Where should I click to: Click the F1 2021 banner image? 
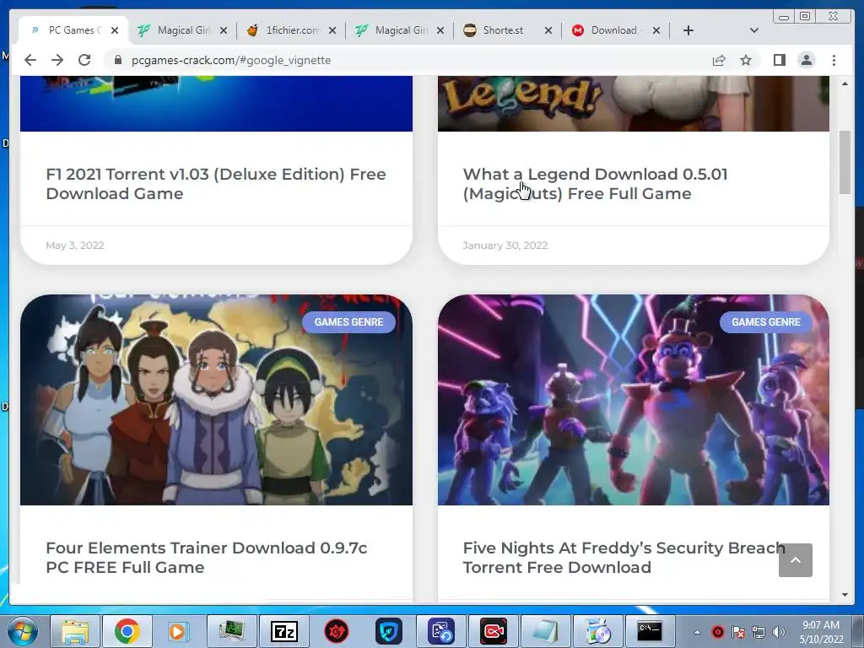pos(216,104)
